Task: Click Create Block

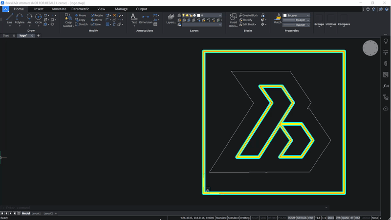Action: pyautogui.click(x=248, y=15)
